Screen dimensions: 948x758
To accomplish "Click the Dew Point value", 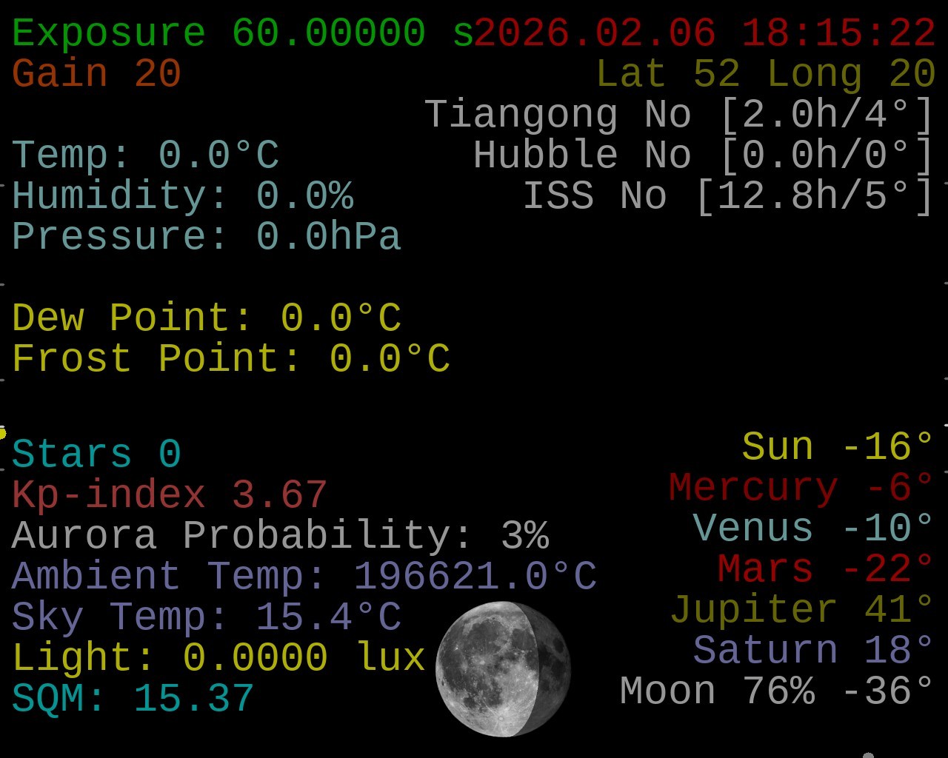I will point(206,318).
